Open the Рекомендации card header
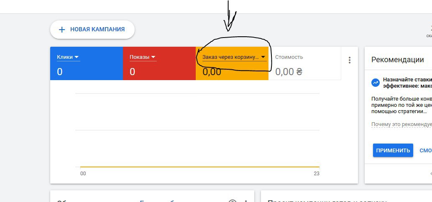The height and width of the screenshot is (202, 432). 397,60
